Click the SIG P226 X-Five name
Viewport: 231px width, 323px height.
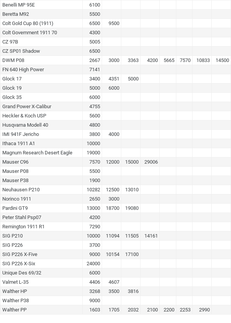coord(20,254)
